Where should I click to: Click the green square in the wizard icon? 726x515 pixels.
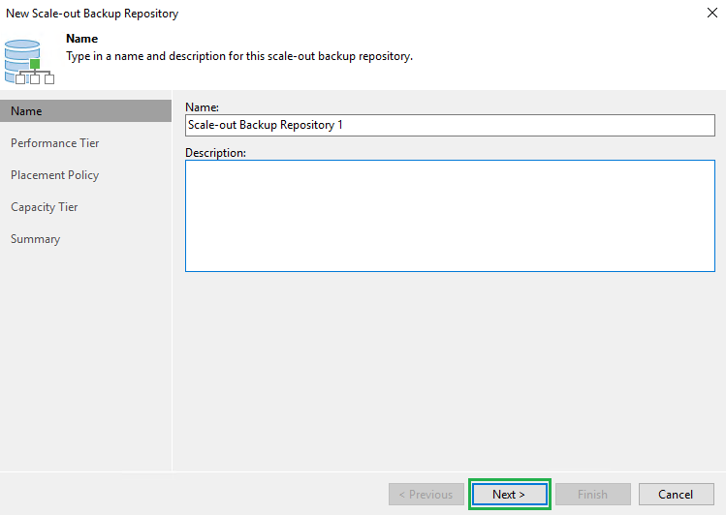tap(37, 66)
